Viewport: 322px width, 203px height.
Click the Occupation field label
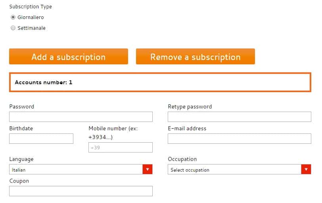pos(182,159)
